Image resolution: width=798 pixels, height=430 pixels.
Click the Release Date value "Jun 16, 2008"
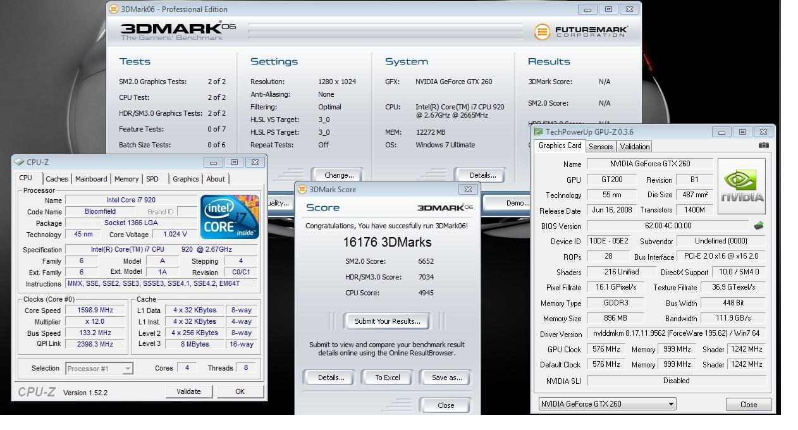coord(611,210)
